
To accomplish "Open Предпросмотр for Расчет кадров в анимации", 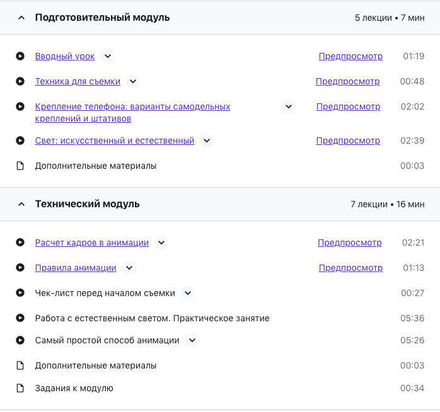I will tap(349, 243).
